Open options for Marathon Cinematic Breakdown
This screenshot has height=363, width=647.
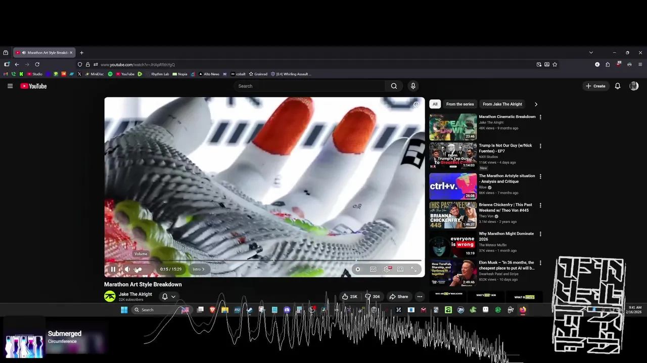pos(540,117)
